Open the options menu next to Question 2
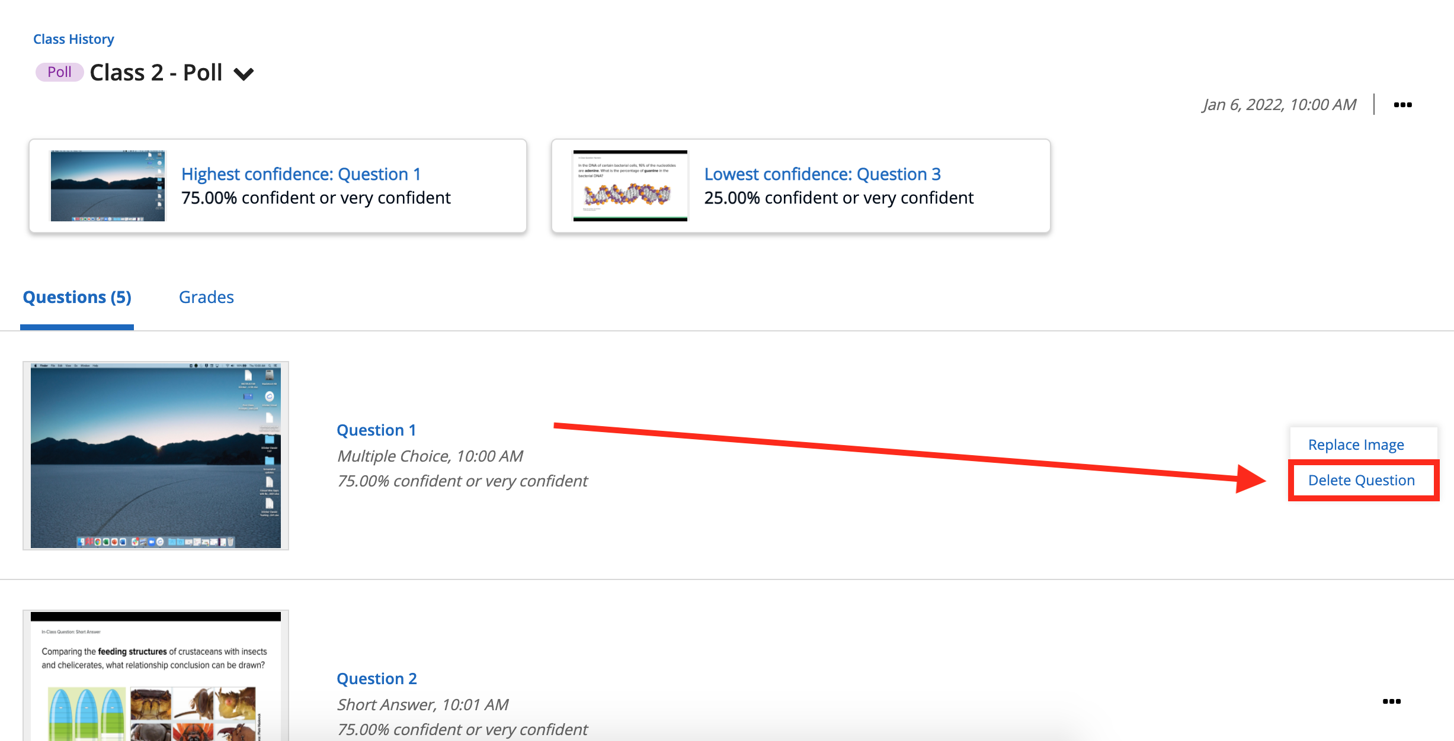Image resolution: width=1454 pixels, height=741 pixels. tap(1392, 700)
